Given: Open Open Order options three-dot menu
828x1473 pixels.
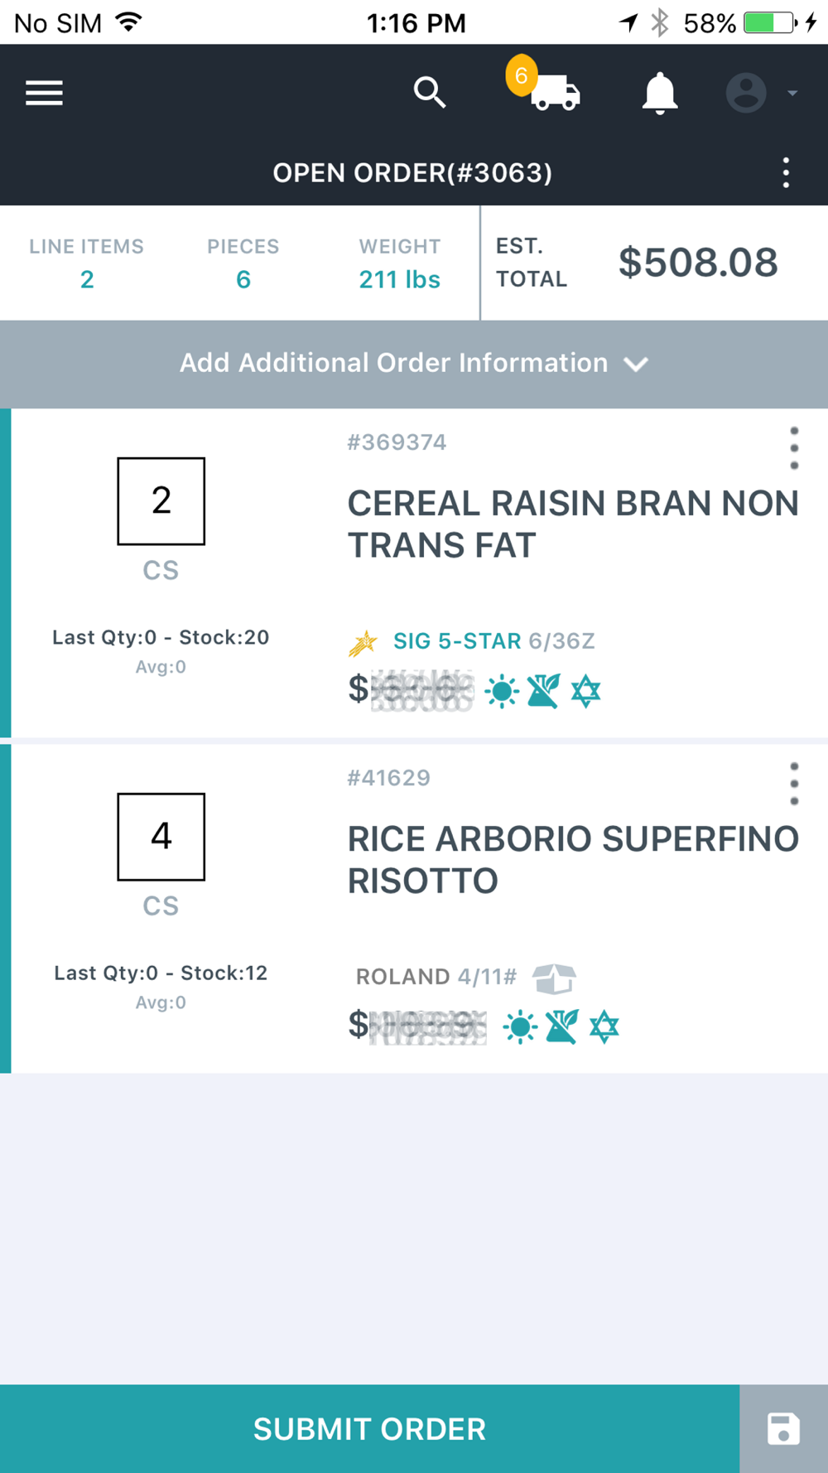Looking at the screenshot, I should [x=786, y=173].
